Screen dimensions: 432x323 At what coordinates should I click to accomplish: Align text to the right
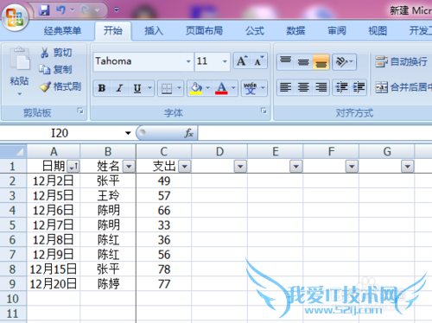tap(321, 87)
